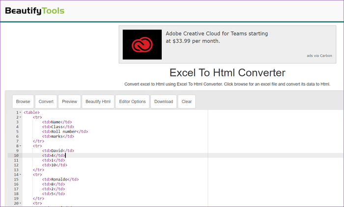Collapse the table fold arrow on line 1
344x207 pixels.
click(x=21, y=112)
